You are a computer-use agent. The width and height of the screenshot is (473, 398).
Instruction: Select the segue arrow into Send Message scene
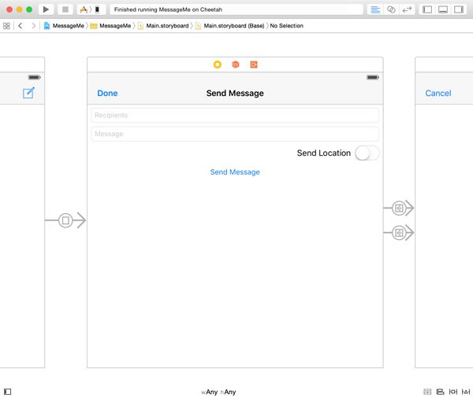[x=65, y=220]
